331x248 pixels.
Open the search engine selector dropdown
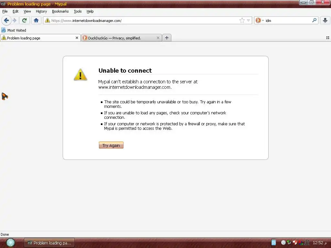pyautogui.click(x=260, y=20)
